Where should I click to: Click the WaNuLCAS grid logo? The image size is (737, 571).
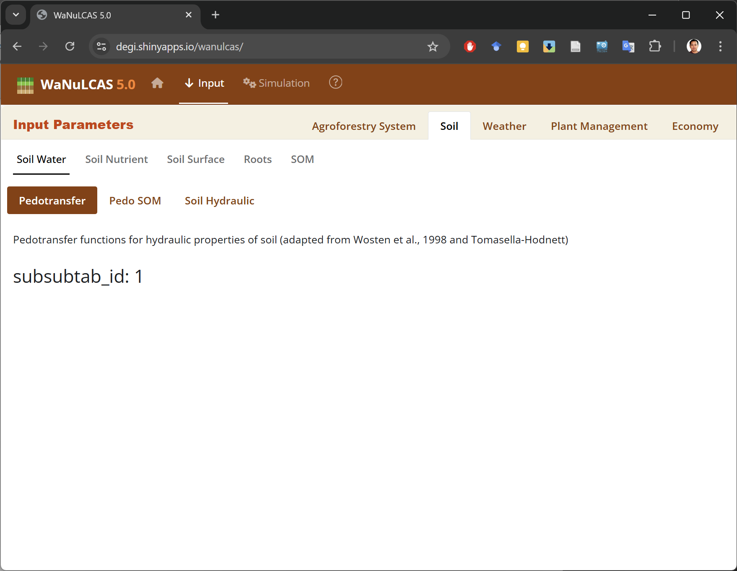coord(25,85)
